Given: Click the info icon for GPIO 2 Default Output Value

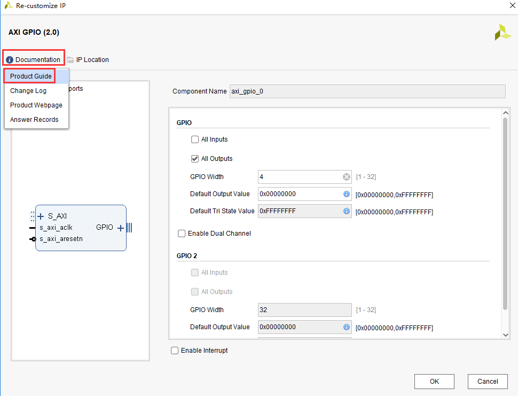Looking at the screenshot, I should pos(346,327).
